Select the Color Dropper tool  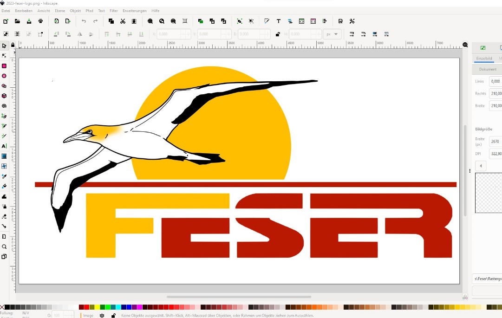[4, 176]
